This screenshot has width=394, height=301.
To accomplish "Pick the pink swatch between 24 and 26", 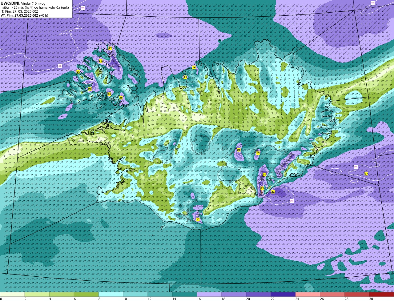I will tap(308, 294).
